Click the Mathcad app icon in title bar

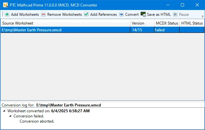(x=5, y=5)
